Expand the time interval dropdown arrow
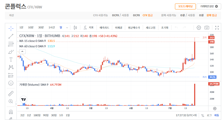 (67, 28)
